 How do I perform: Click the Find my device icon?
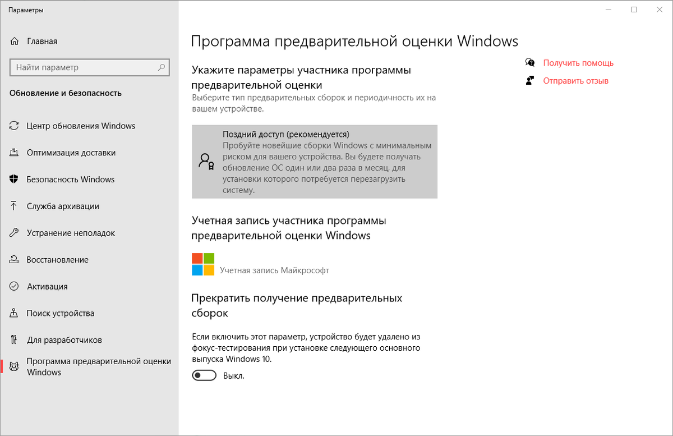coord(15,313)
